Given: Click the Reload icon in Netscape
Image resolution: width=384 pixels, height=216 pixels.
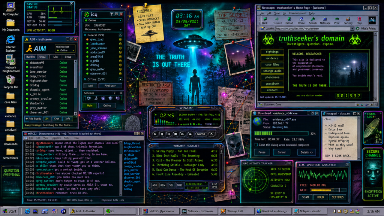Looking at the screenshot, I should click(289, 21).
